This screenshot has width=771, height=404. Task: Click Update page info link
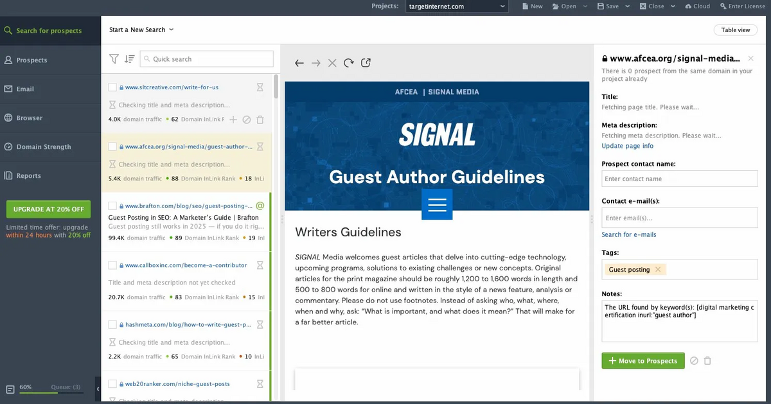[628, 146]
